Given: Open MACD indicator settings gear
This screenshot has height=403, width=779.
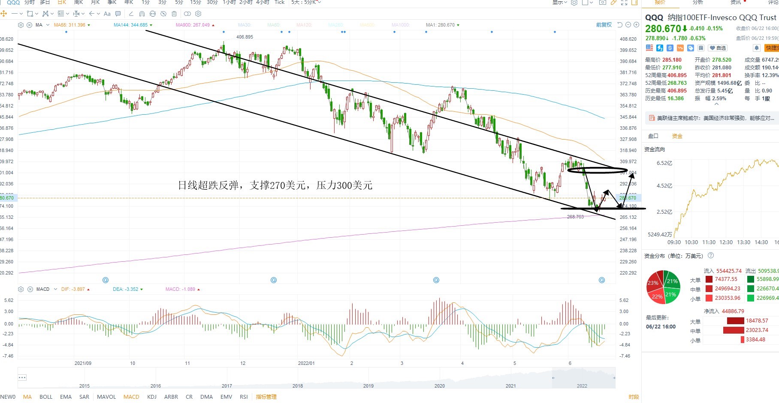Looking at the screenshot, I should click(21, 289).
